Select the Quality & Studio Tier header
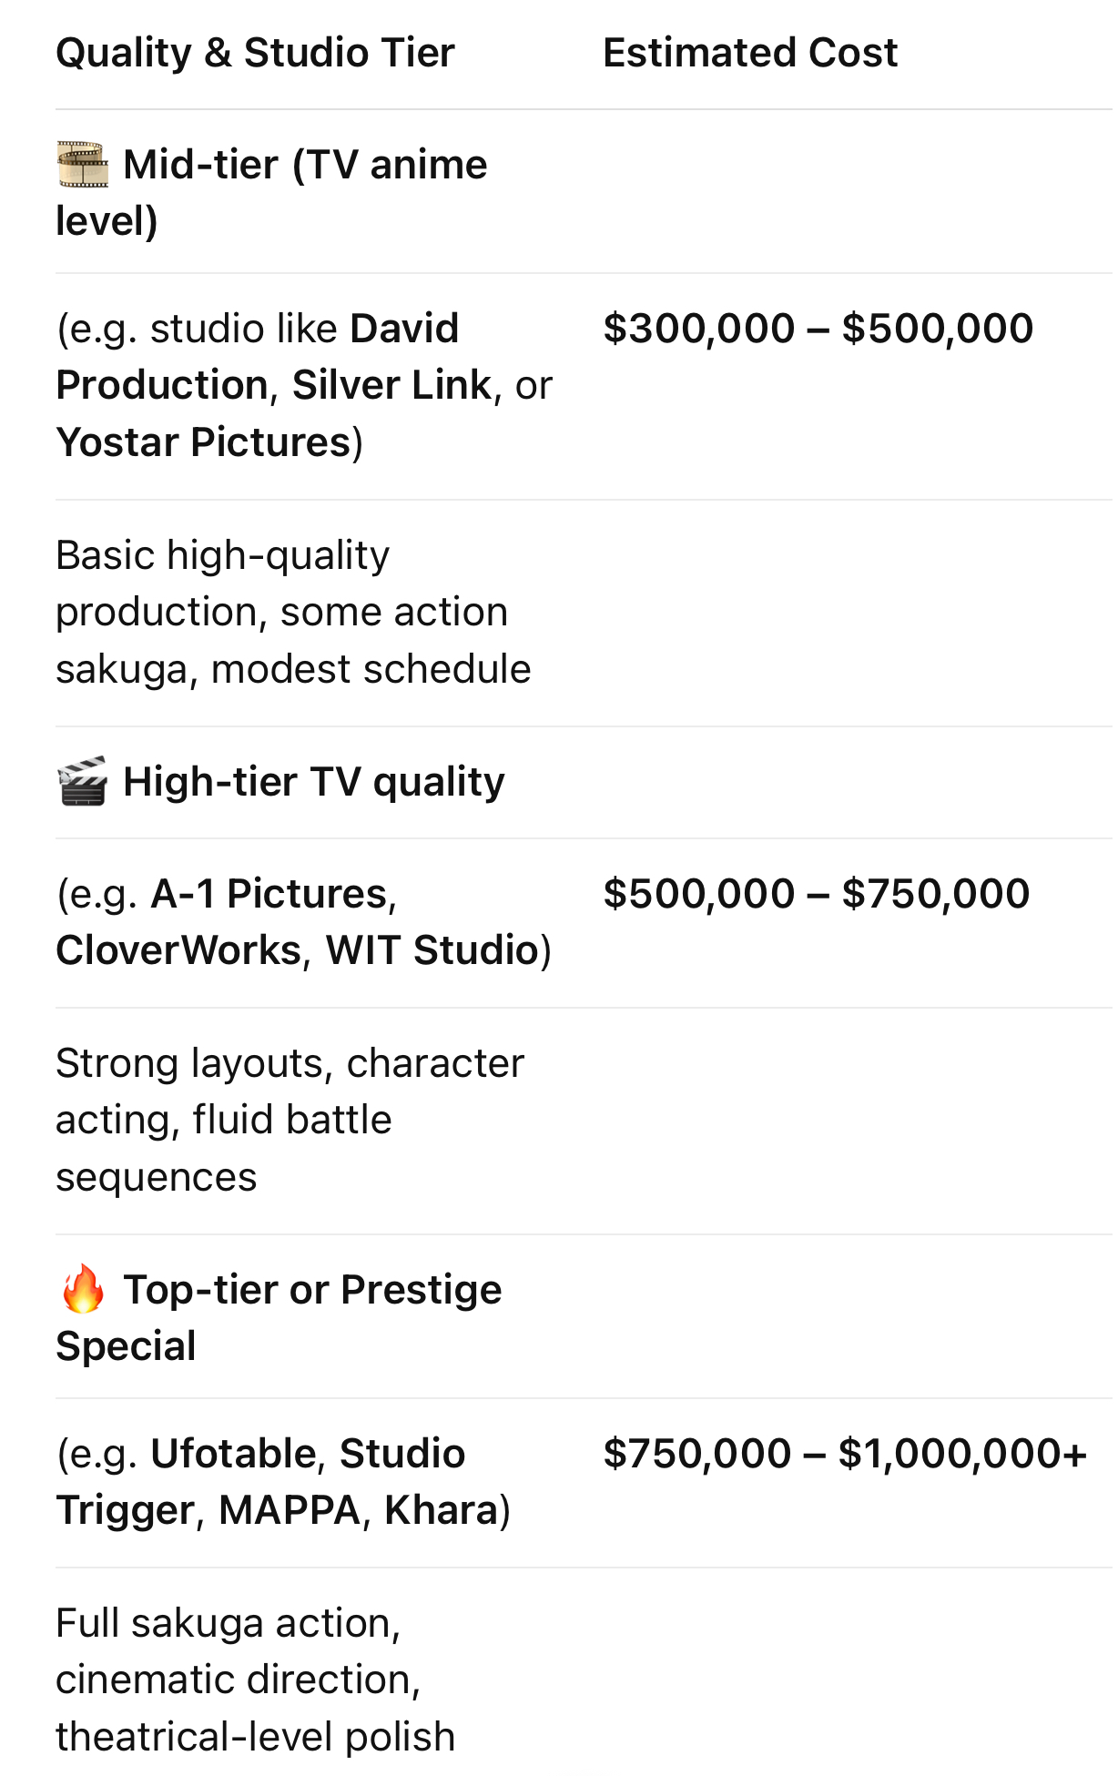This screenshot has height=1776, width=1118. (255, 53)
